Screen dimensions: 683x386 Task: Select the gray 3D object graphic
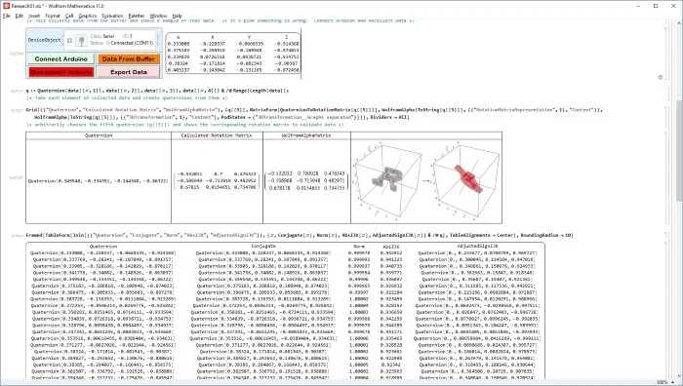386,178
